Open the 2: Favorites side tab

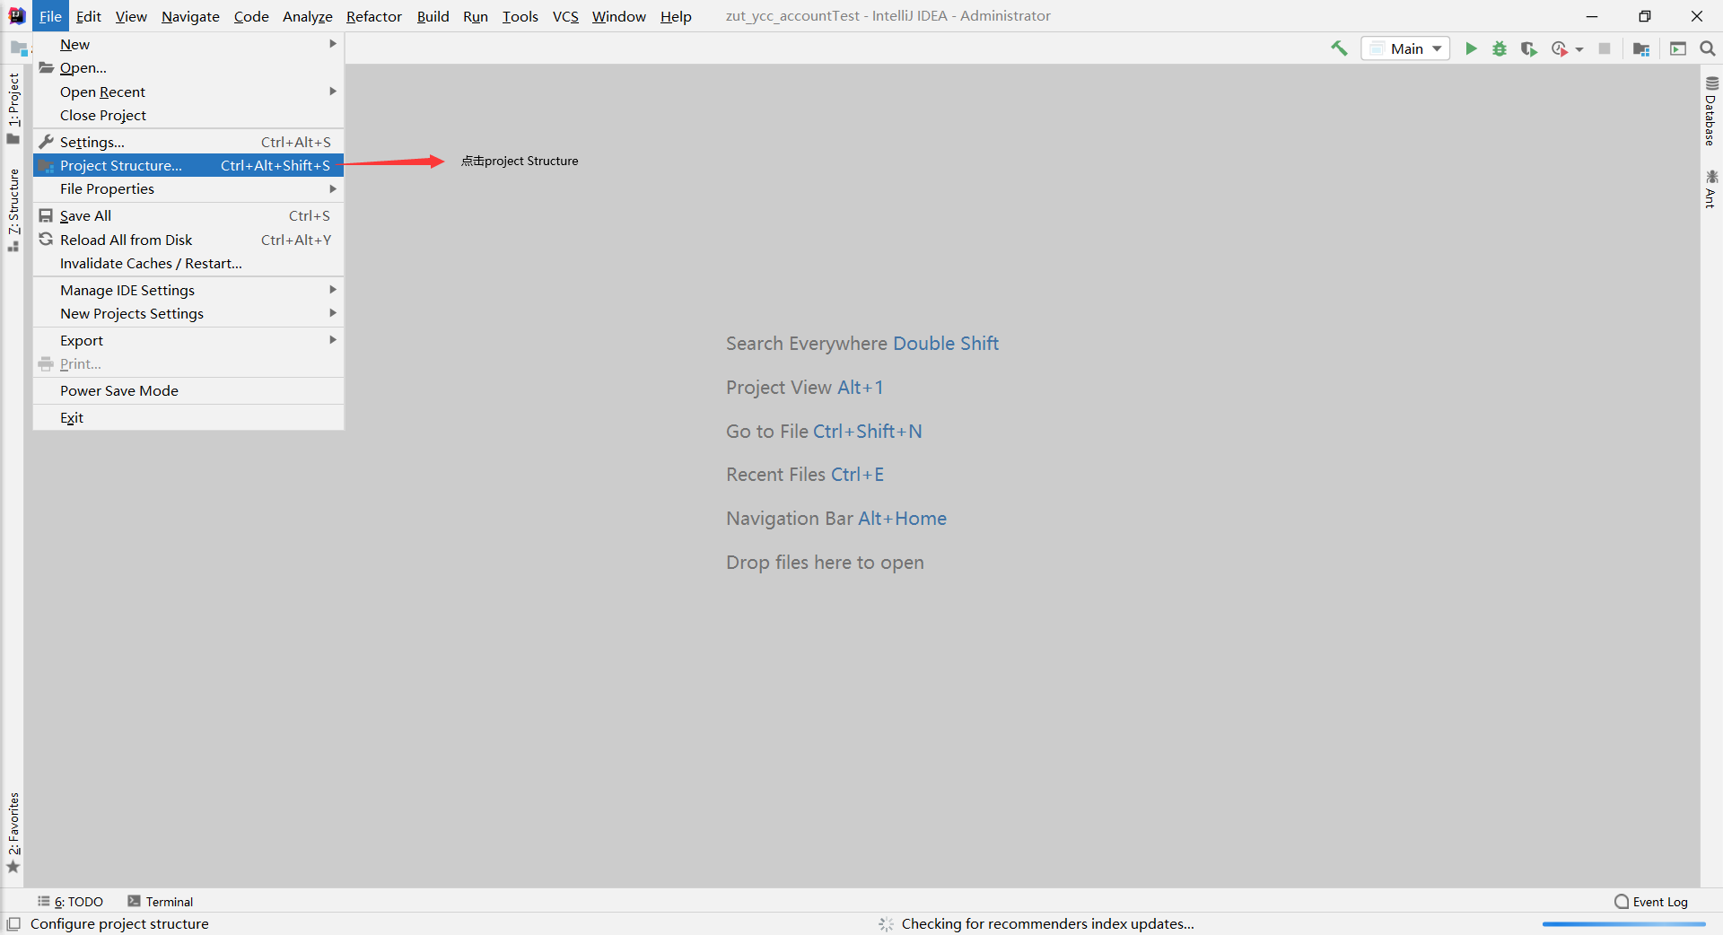pos(13,833)
